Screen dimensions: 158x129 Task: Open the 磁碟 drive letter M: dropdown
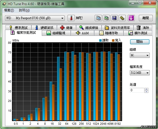pos(140,55)
